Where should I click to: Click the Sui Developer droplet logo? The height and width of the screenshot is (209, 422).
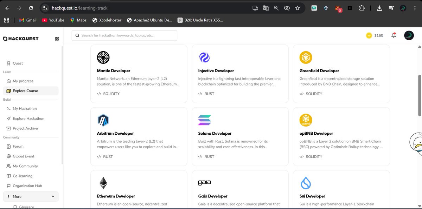click(306, 183)
